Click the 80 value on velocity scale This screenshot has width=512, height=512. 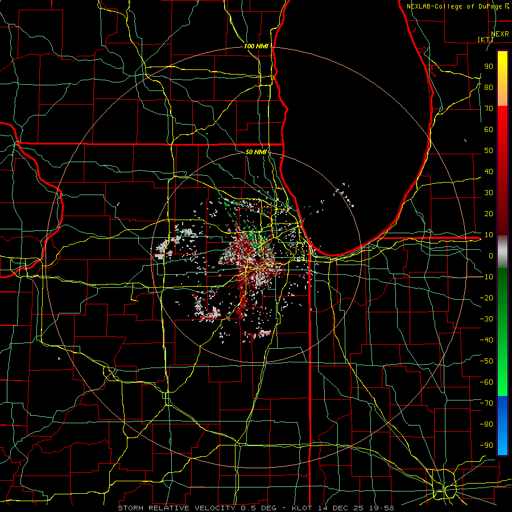489,88
